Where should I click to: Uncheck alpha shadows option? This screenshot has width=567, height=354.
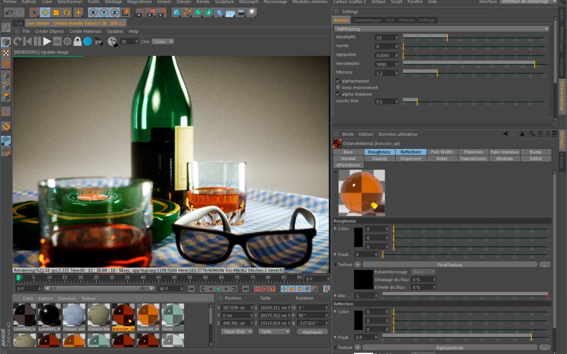338,94
